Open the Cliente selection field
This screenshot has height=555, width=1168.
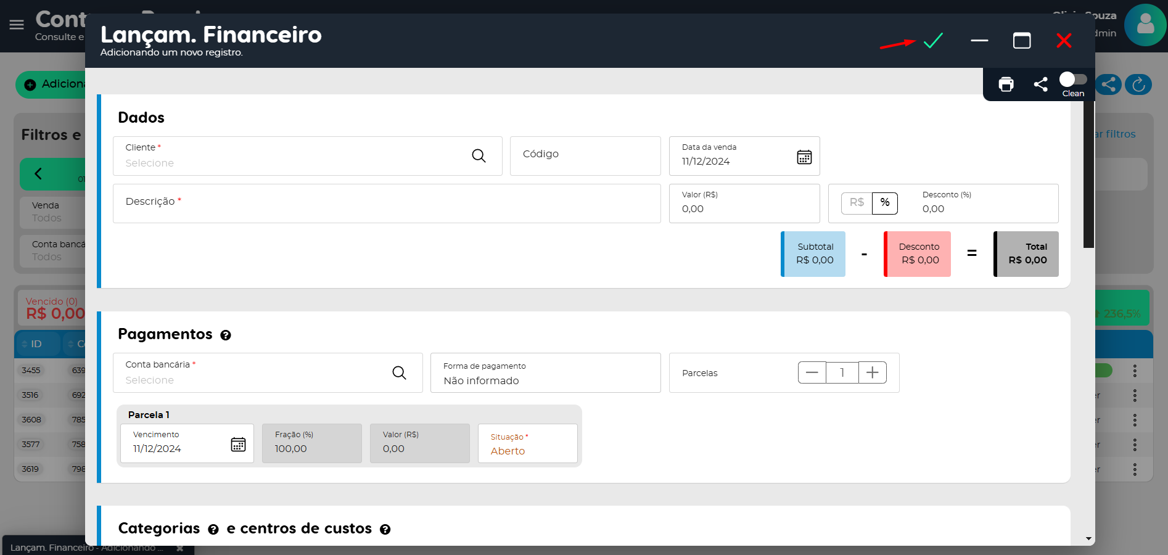click(x=290, y=157)
